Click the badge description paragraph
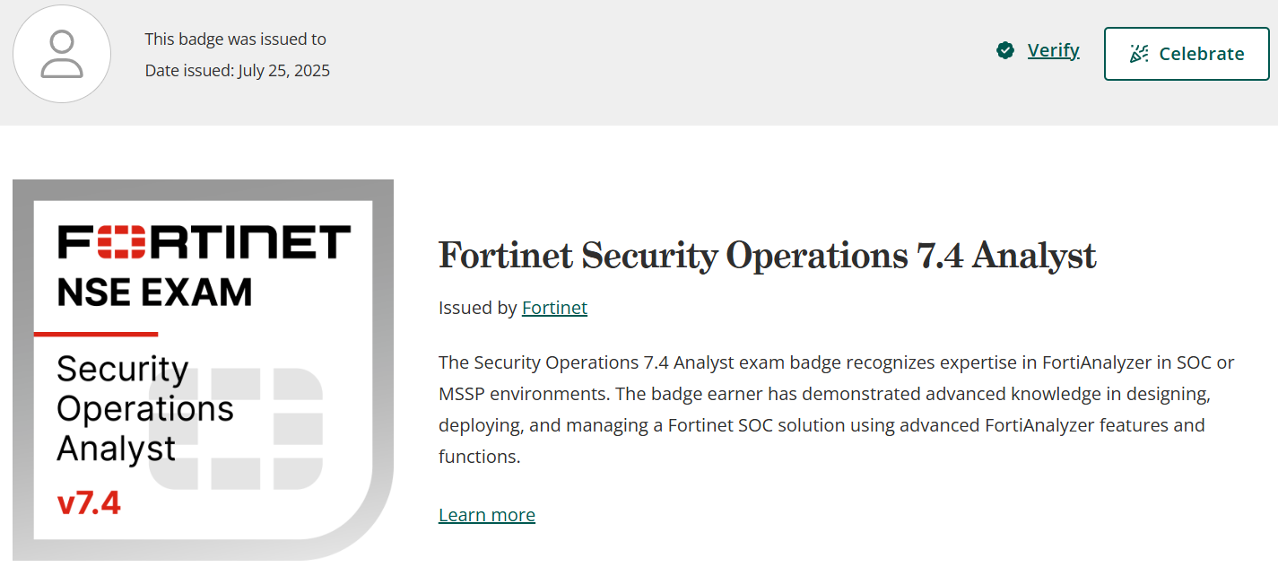 pyautogui.click(x=836, y=409)
